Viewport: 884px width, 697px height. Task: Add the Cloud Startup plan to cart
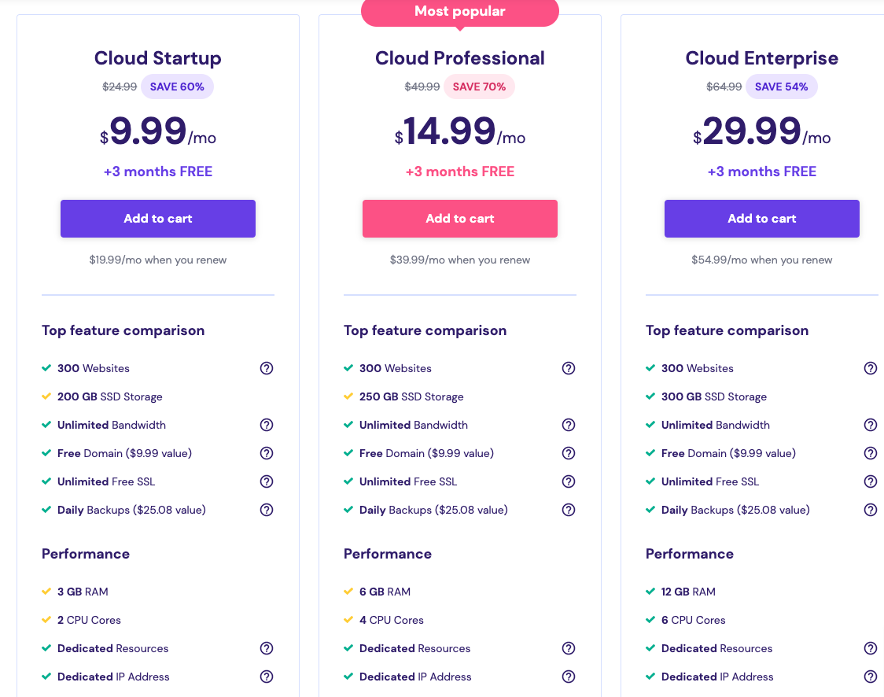tap(157, 219)
